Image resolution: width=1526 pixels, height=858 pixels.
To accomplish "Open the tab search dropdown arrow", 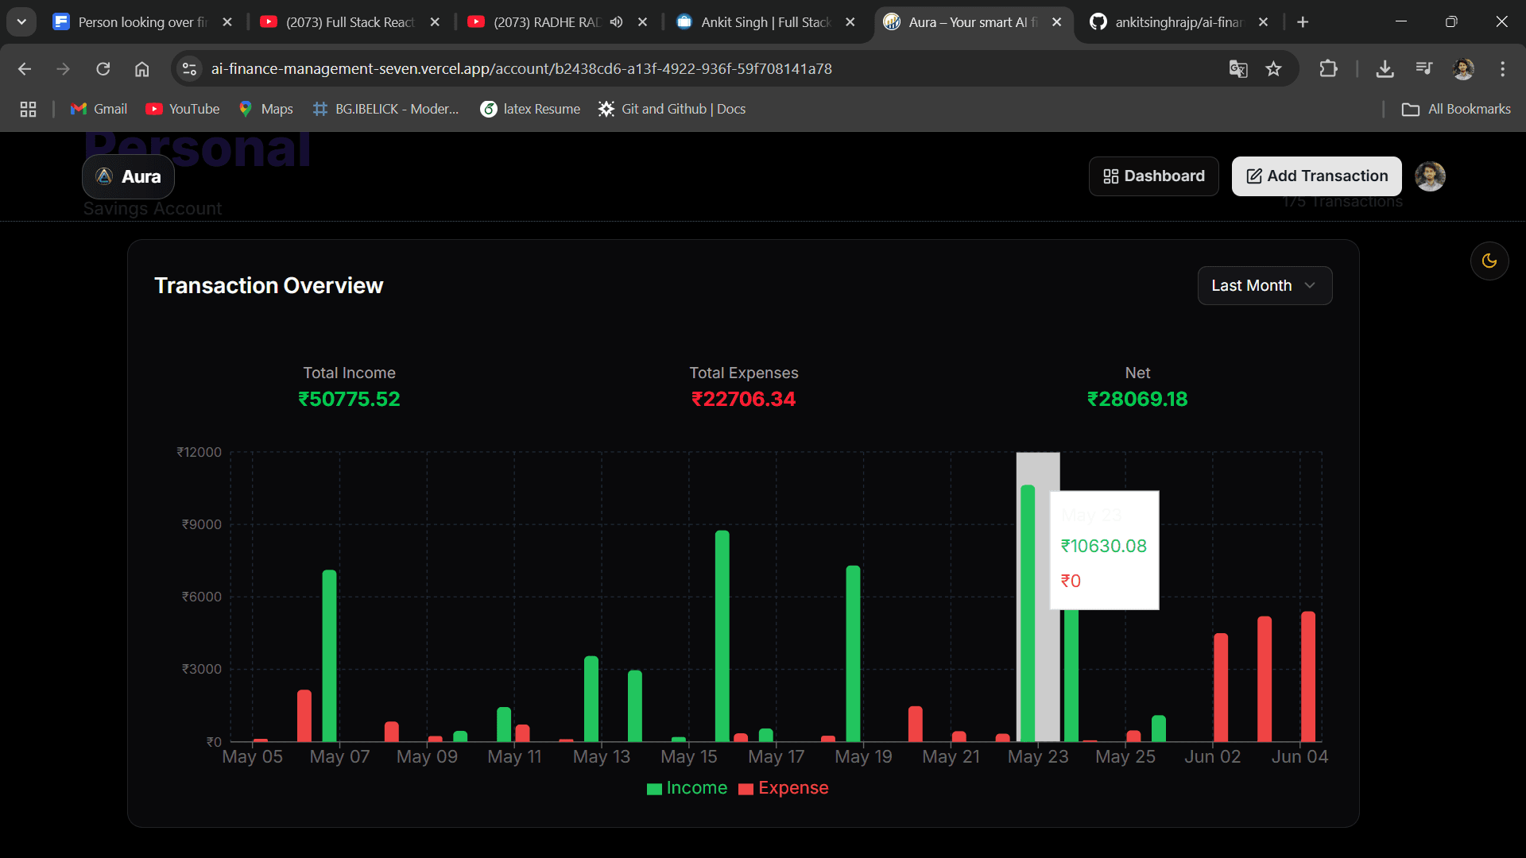I will tap(21, 22).
